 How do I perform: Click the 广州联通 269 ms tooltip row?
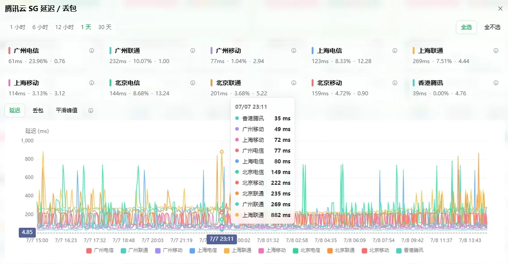pos(263,204)
